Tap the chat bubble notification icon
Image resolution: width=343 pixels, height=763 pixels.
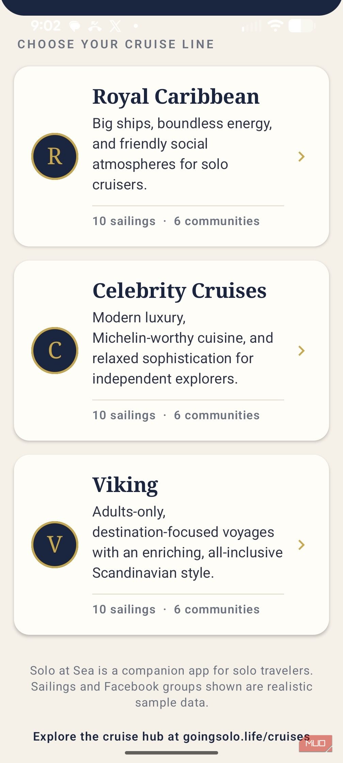(x=75, y=26)
